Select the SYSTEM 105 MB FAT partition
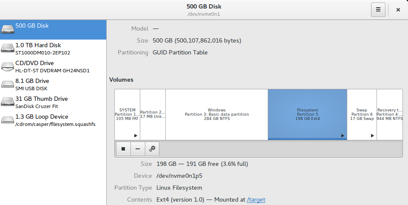 127,114
